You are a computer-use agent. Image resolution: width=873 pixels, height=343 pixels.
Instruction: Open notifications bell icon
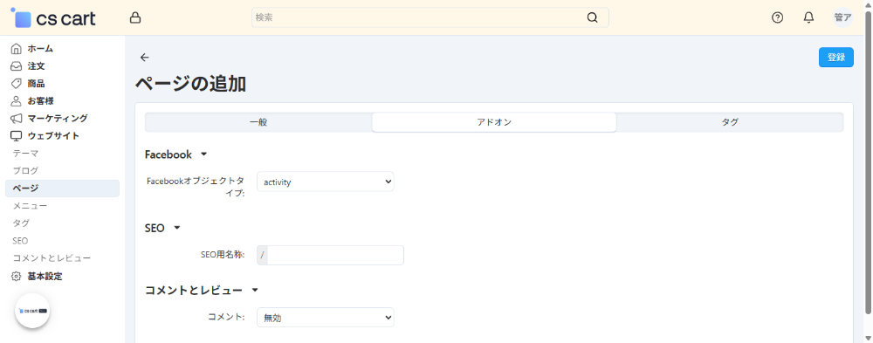point(808,17)
